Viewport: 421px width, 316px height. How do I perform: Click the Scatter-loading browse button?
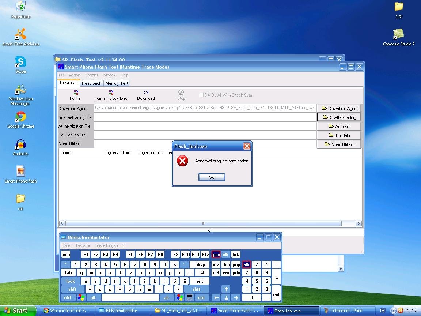[x=339, y=117]
